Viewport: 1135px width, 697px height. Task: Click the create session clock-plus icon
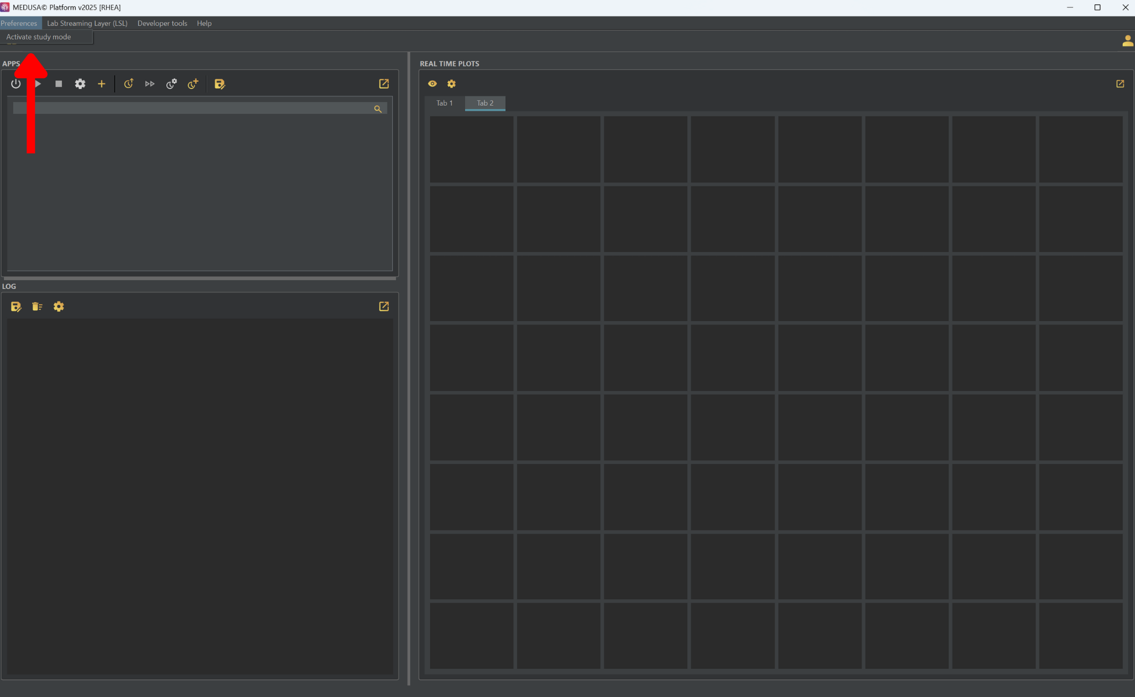pyautogui.click(x=193, y=84)
